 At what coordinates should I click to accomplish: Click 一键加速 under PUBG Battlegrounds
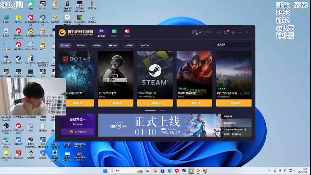115,103
